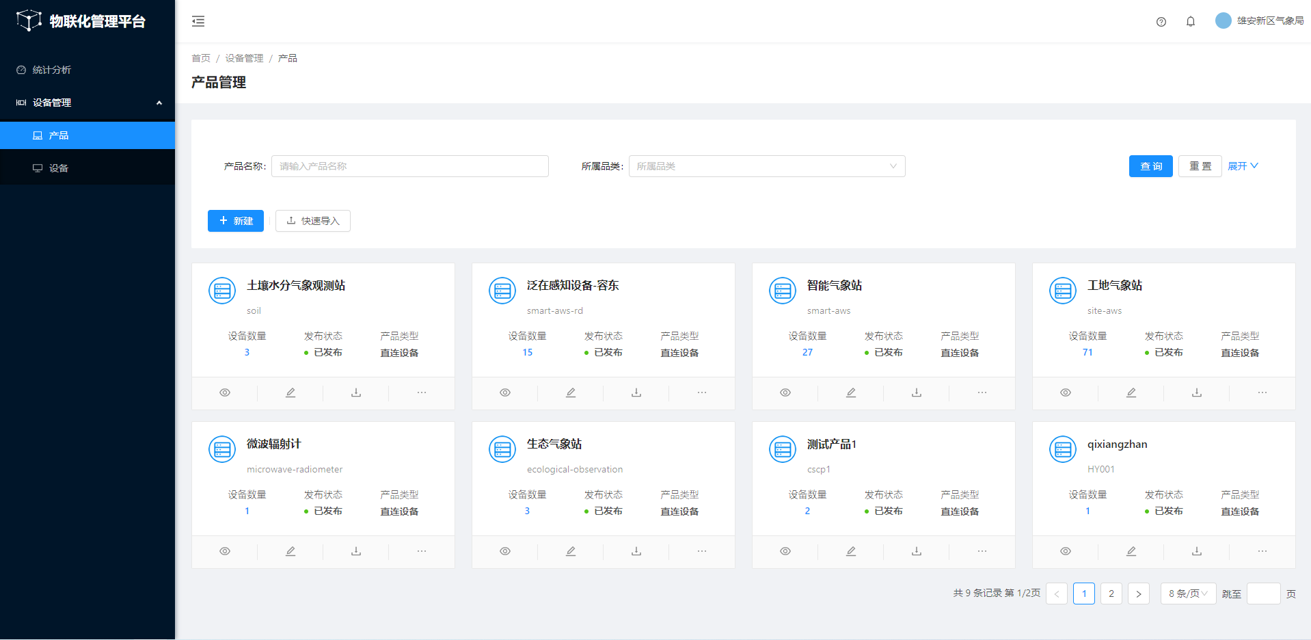Click the 新建 button
This screenshot has height=640, width=1311.
(236, 221)
